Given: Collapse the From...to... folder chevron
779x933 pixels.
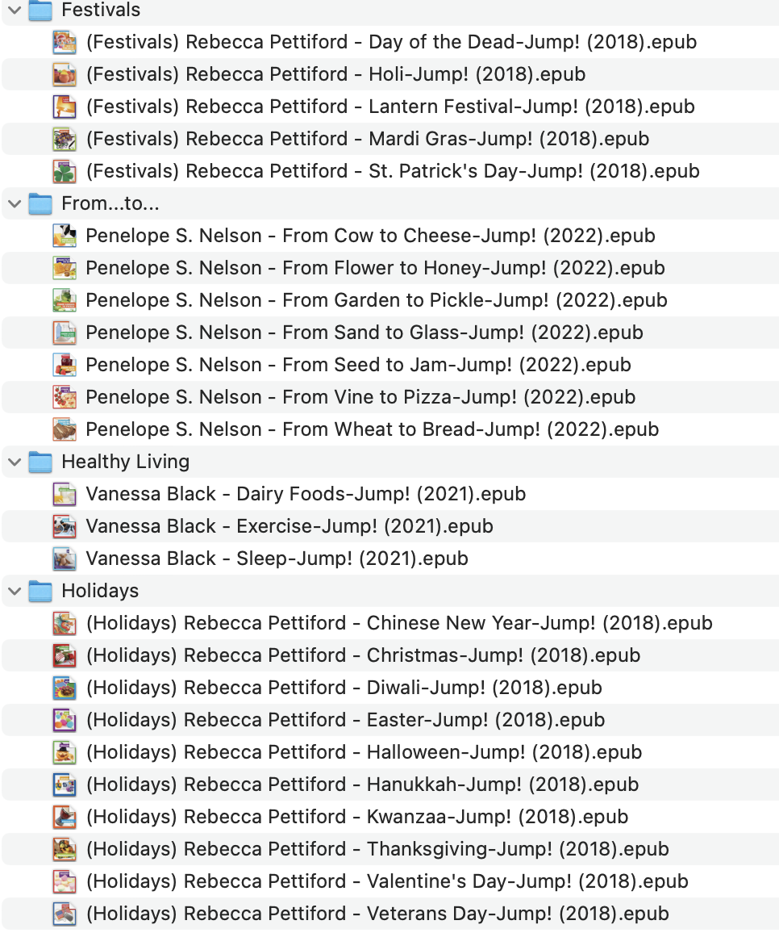Looking at the screenshot, I should point(15,204).
